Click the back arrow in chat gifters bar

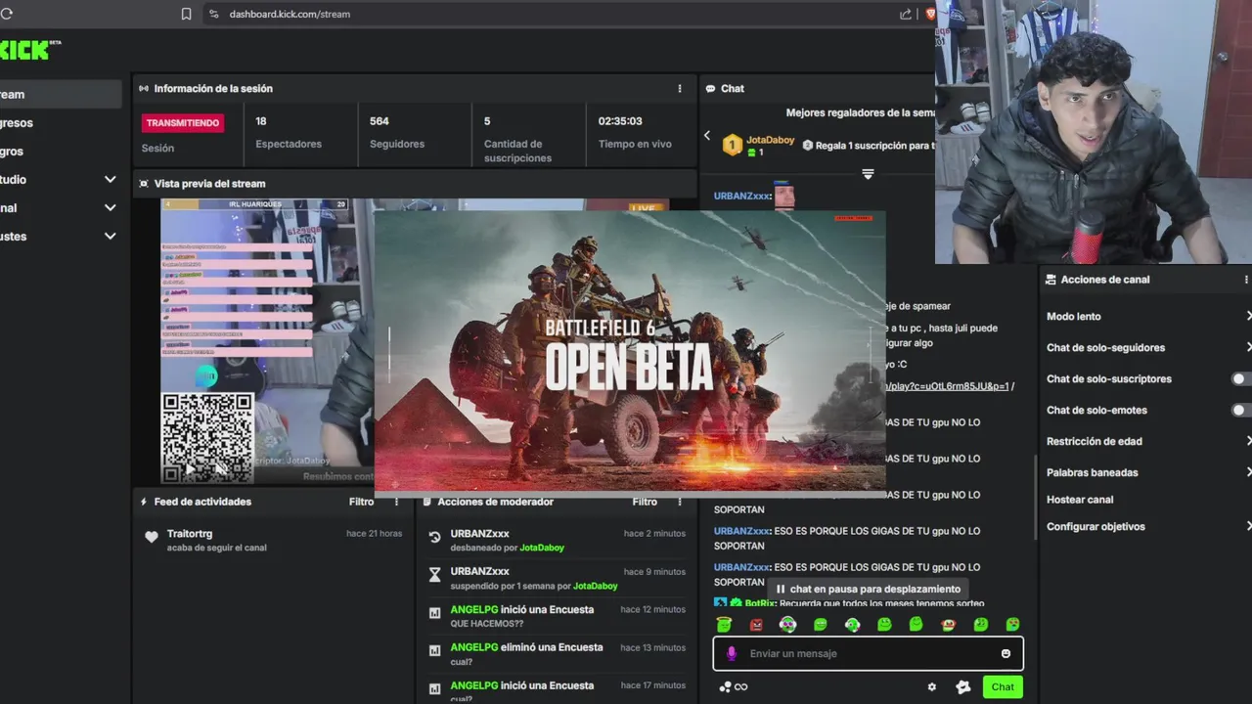[x=707, y=136]
